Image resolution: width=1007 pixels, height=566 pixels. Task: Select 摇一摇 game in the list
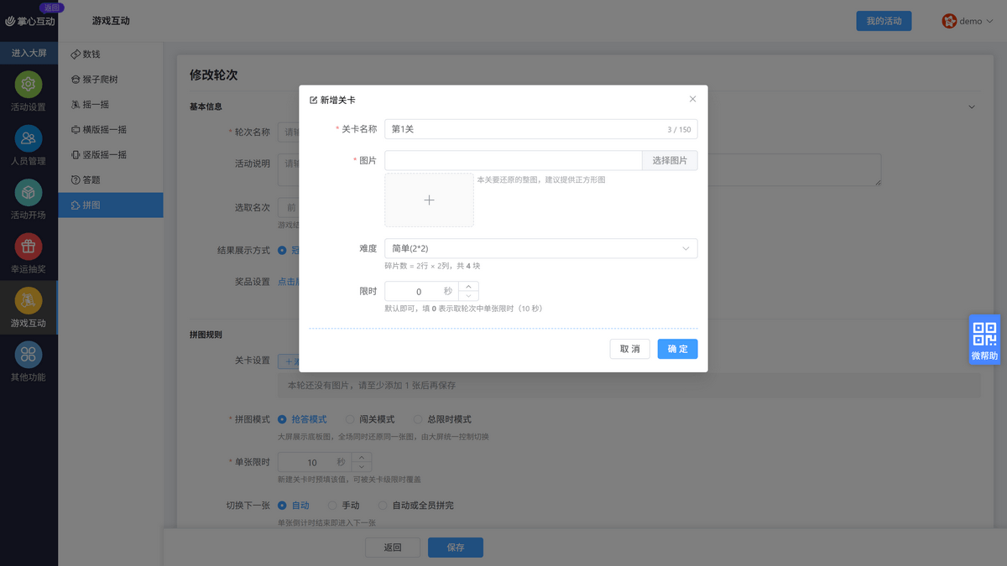[111, 105]
